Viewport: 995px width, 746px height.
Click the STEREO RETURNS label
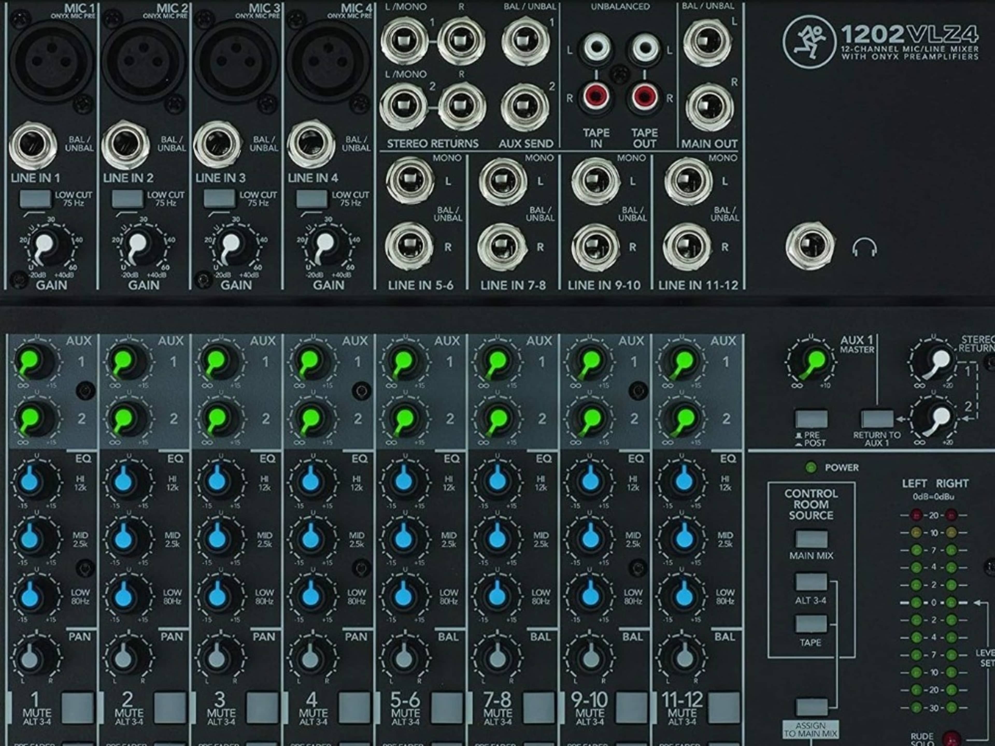[433, 144]
